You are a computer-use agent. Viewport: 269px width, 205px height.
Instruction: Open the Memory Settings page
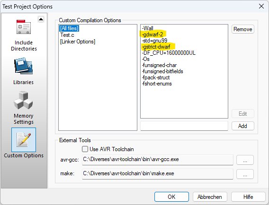[24, 108]
